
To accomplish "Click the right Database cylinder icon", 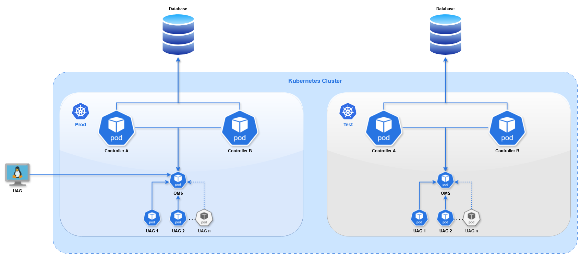I will [445, 34].
